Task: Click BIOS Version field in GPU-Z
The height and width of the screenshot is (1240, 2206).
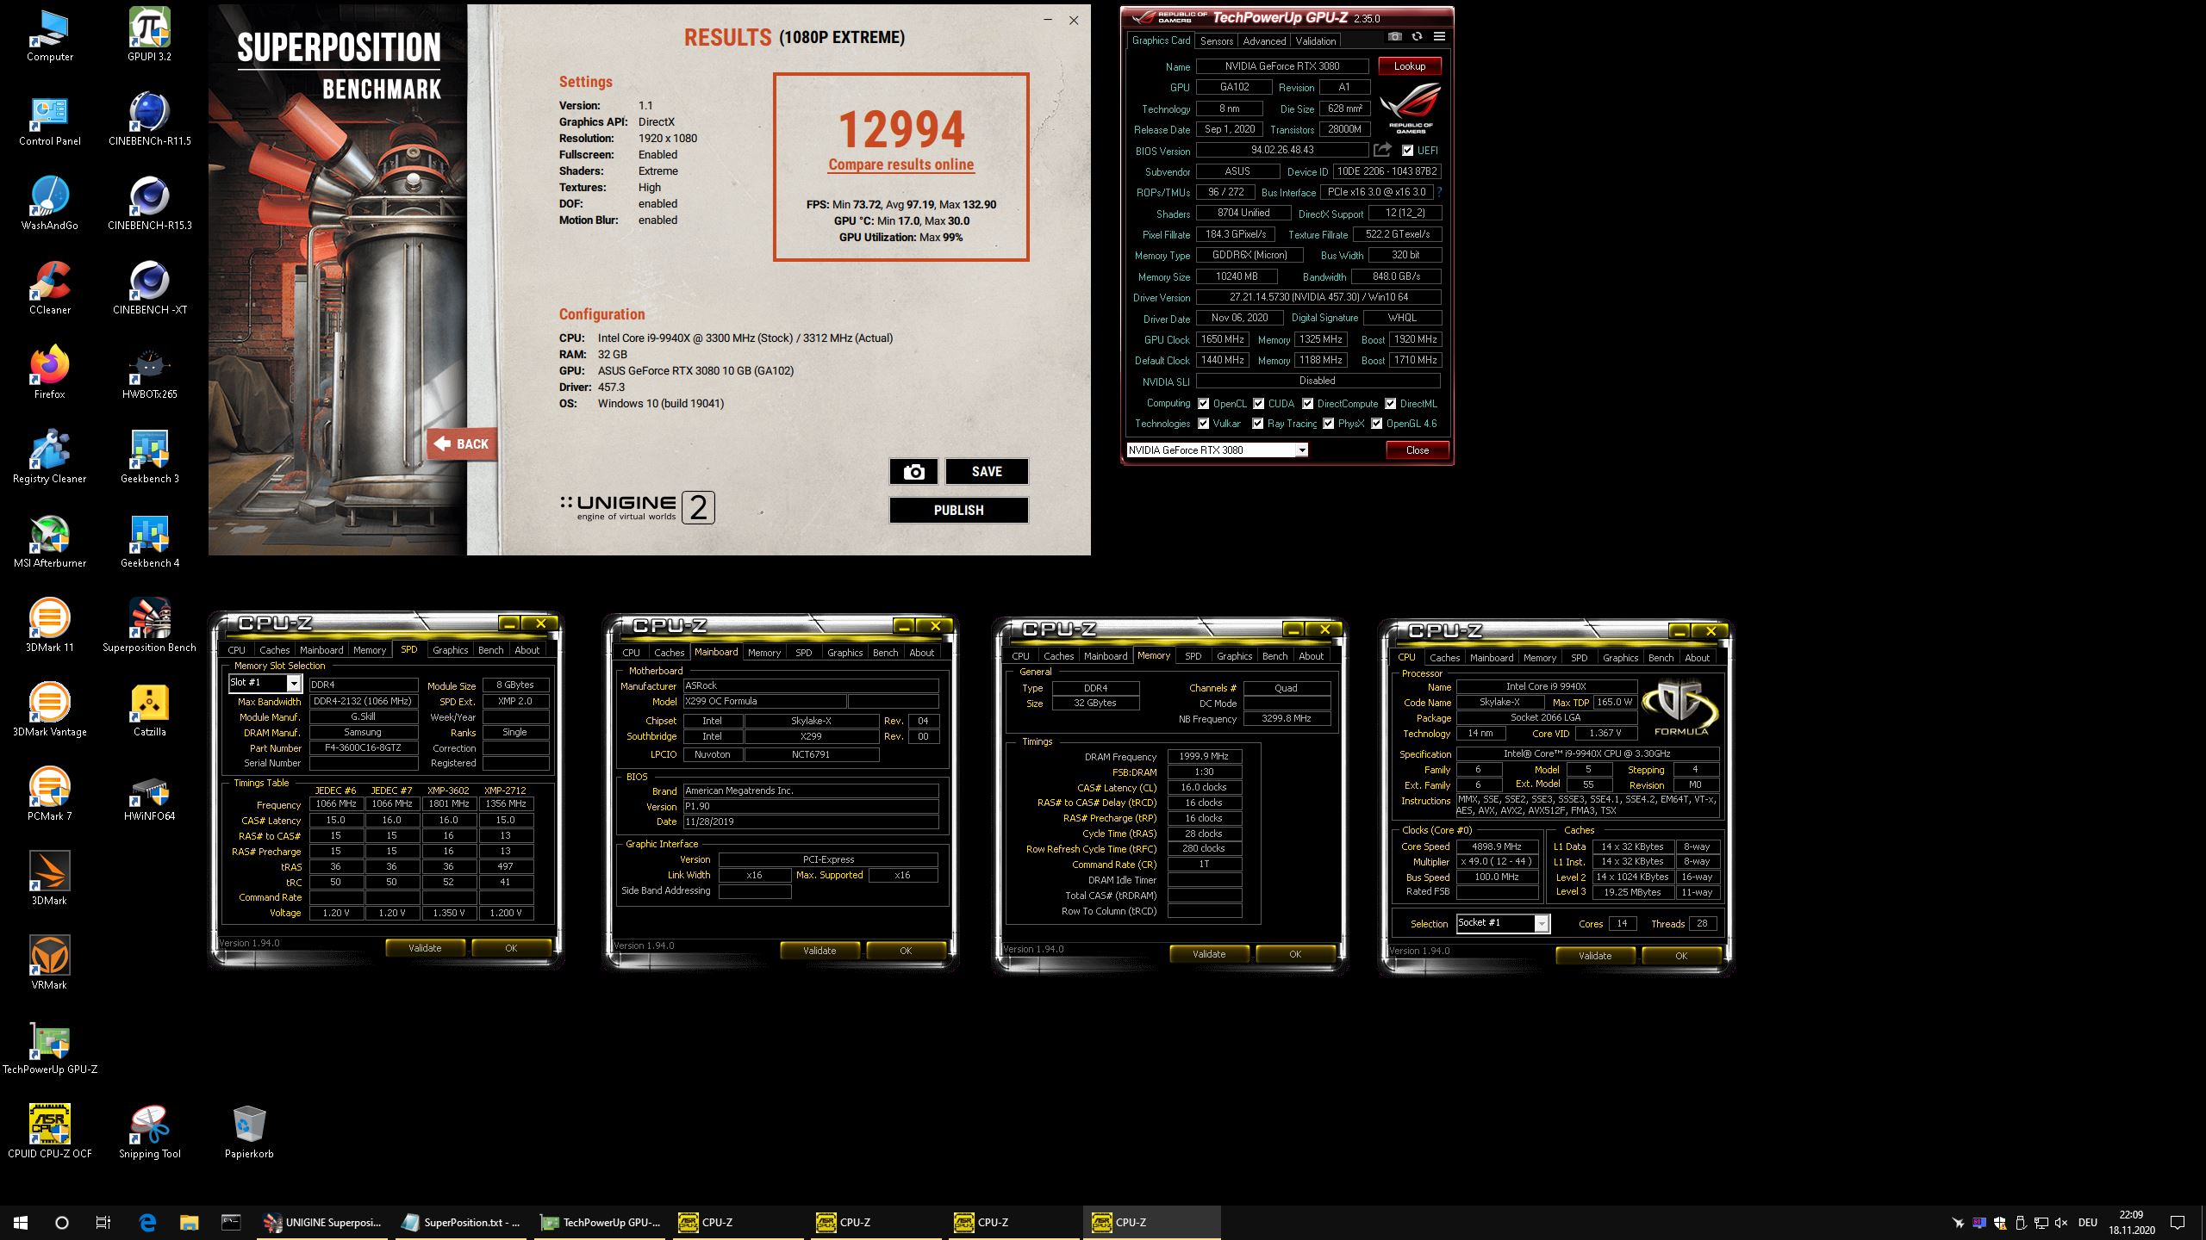Action: click(x=1281, y=150)
